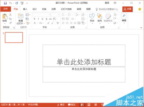Toggle Align Right paragraph button
The image size is (144, 107).
pyautogui.click(x=71, y=23)
